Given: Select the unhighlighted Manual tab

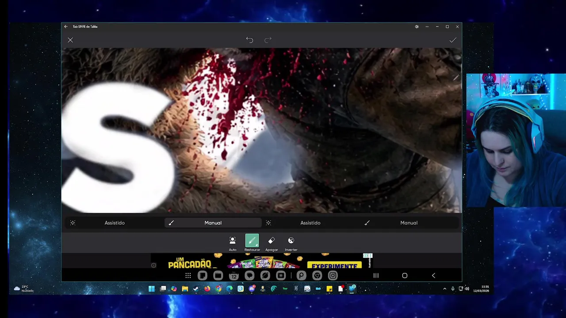Looking at the screenshot, I should point(409,223).
